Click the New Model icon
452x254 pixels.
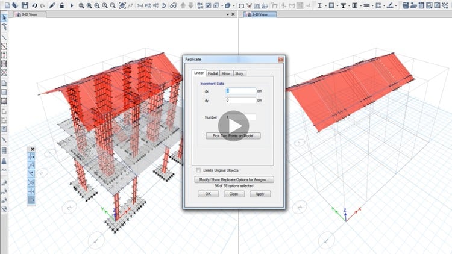click(7, 5)
